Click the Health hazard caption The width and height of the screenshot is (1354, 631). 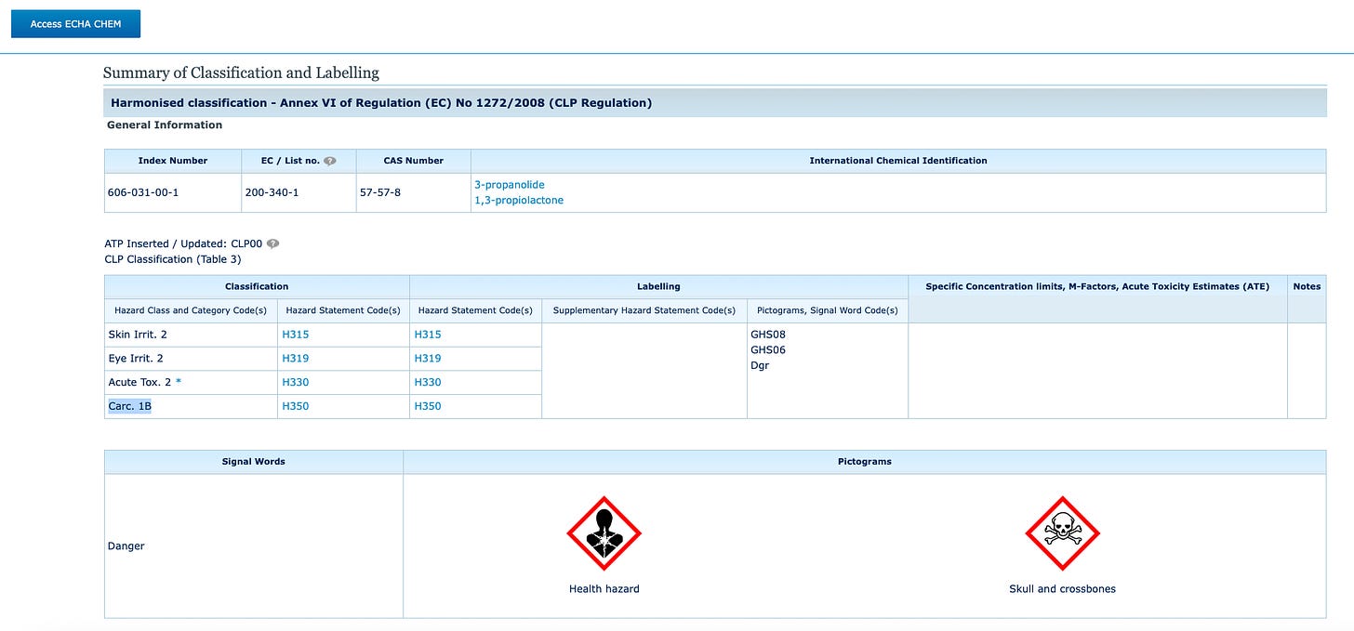point(604,589)
